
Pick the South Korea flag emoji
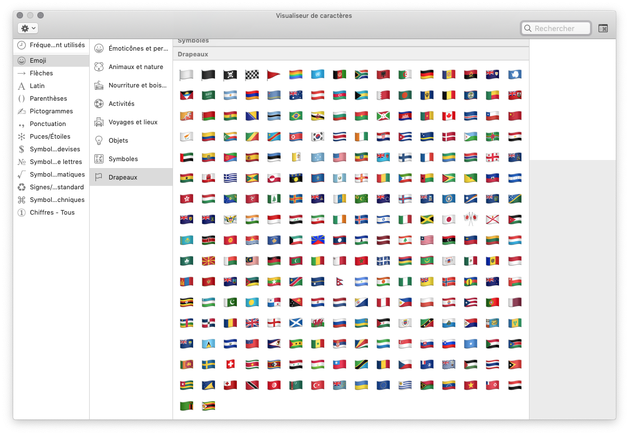[x=317, y=137]
